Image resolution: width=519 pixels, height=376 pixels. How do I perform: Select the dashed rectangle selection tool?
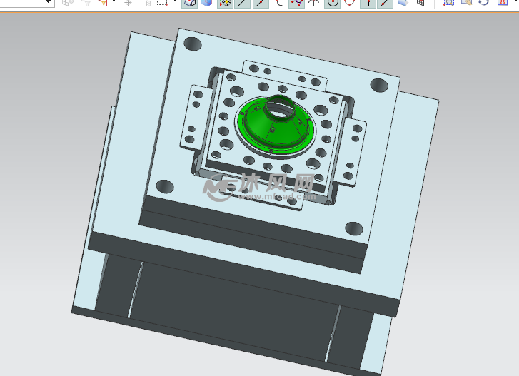[x=162, y=3]
